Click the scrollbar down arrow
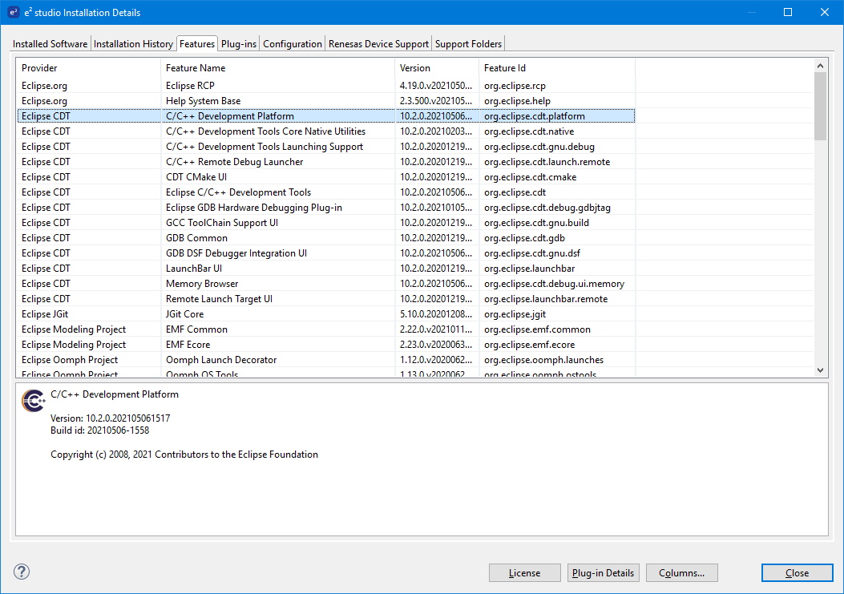The image size is (844, 594). pyautogui.click(x=820, y=370)
